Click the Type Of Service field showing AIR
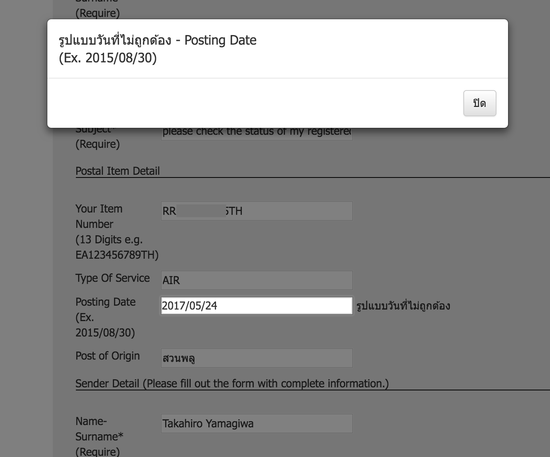Image resolution: width=550 pixels, height=457 pixels. pos(257,280)
